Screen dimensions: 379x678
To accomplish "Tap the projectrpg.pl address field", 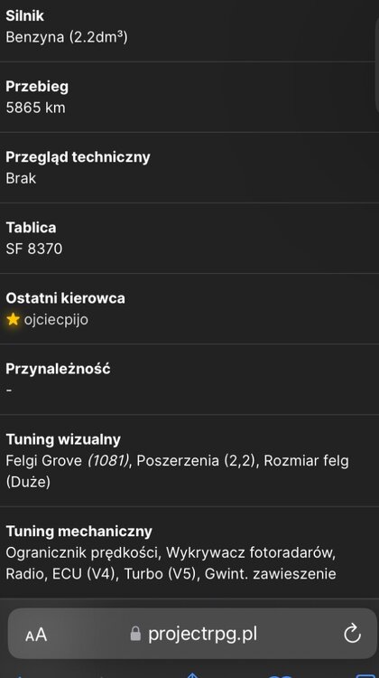I will [x=192, y=634].
